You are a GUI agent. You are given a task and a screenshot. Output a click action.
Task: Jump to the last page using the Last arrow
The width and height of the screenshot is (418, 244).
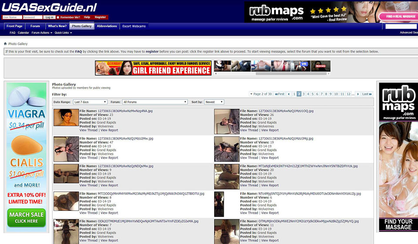(367, 94)
